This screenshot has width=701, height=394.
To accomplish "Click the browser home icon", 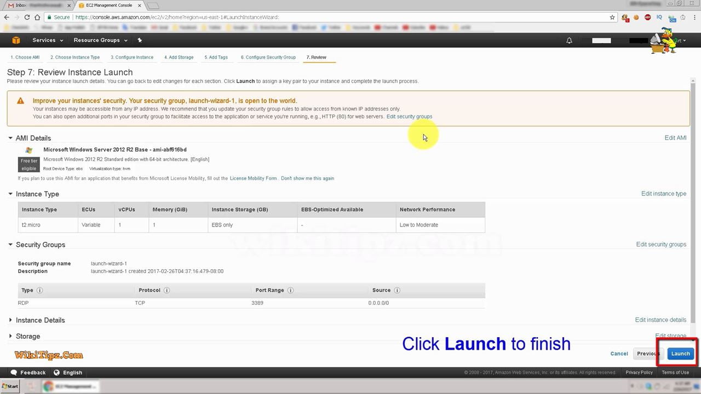I will 37,17.
